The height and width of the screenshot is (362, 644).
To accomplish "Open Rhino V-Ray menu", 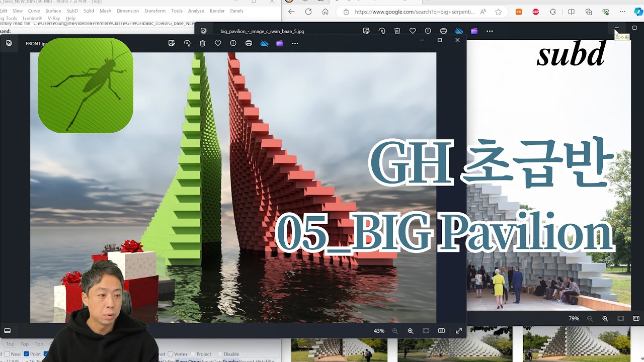I will tap(54, 18).
